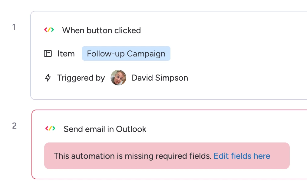The image size is (307, 195).
Task: Click the monday icon beside When button clicked
Action: point(49,30)
